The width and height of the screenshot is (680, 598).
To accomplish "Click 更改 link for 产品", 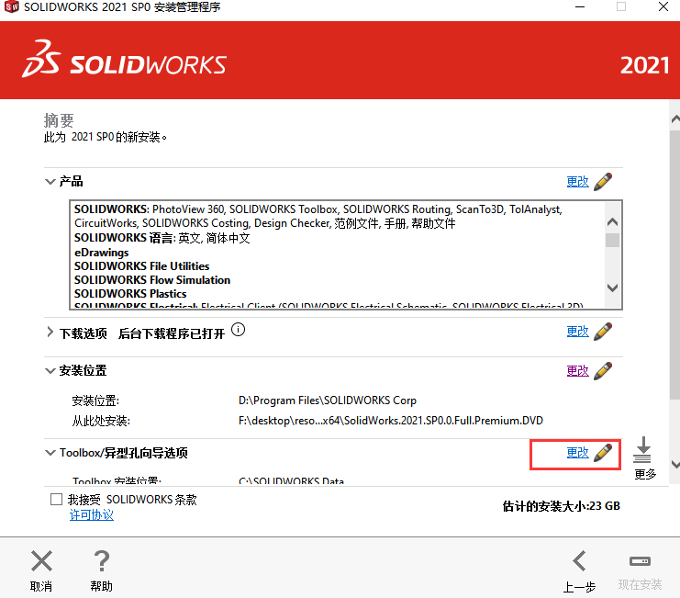I will coord(577,181).
